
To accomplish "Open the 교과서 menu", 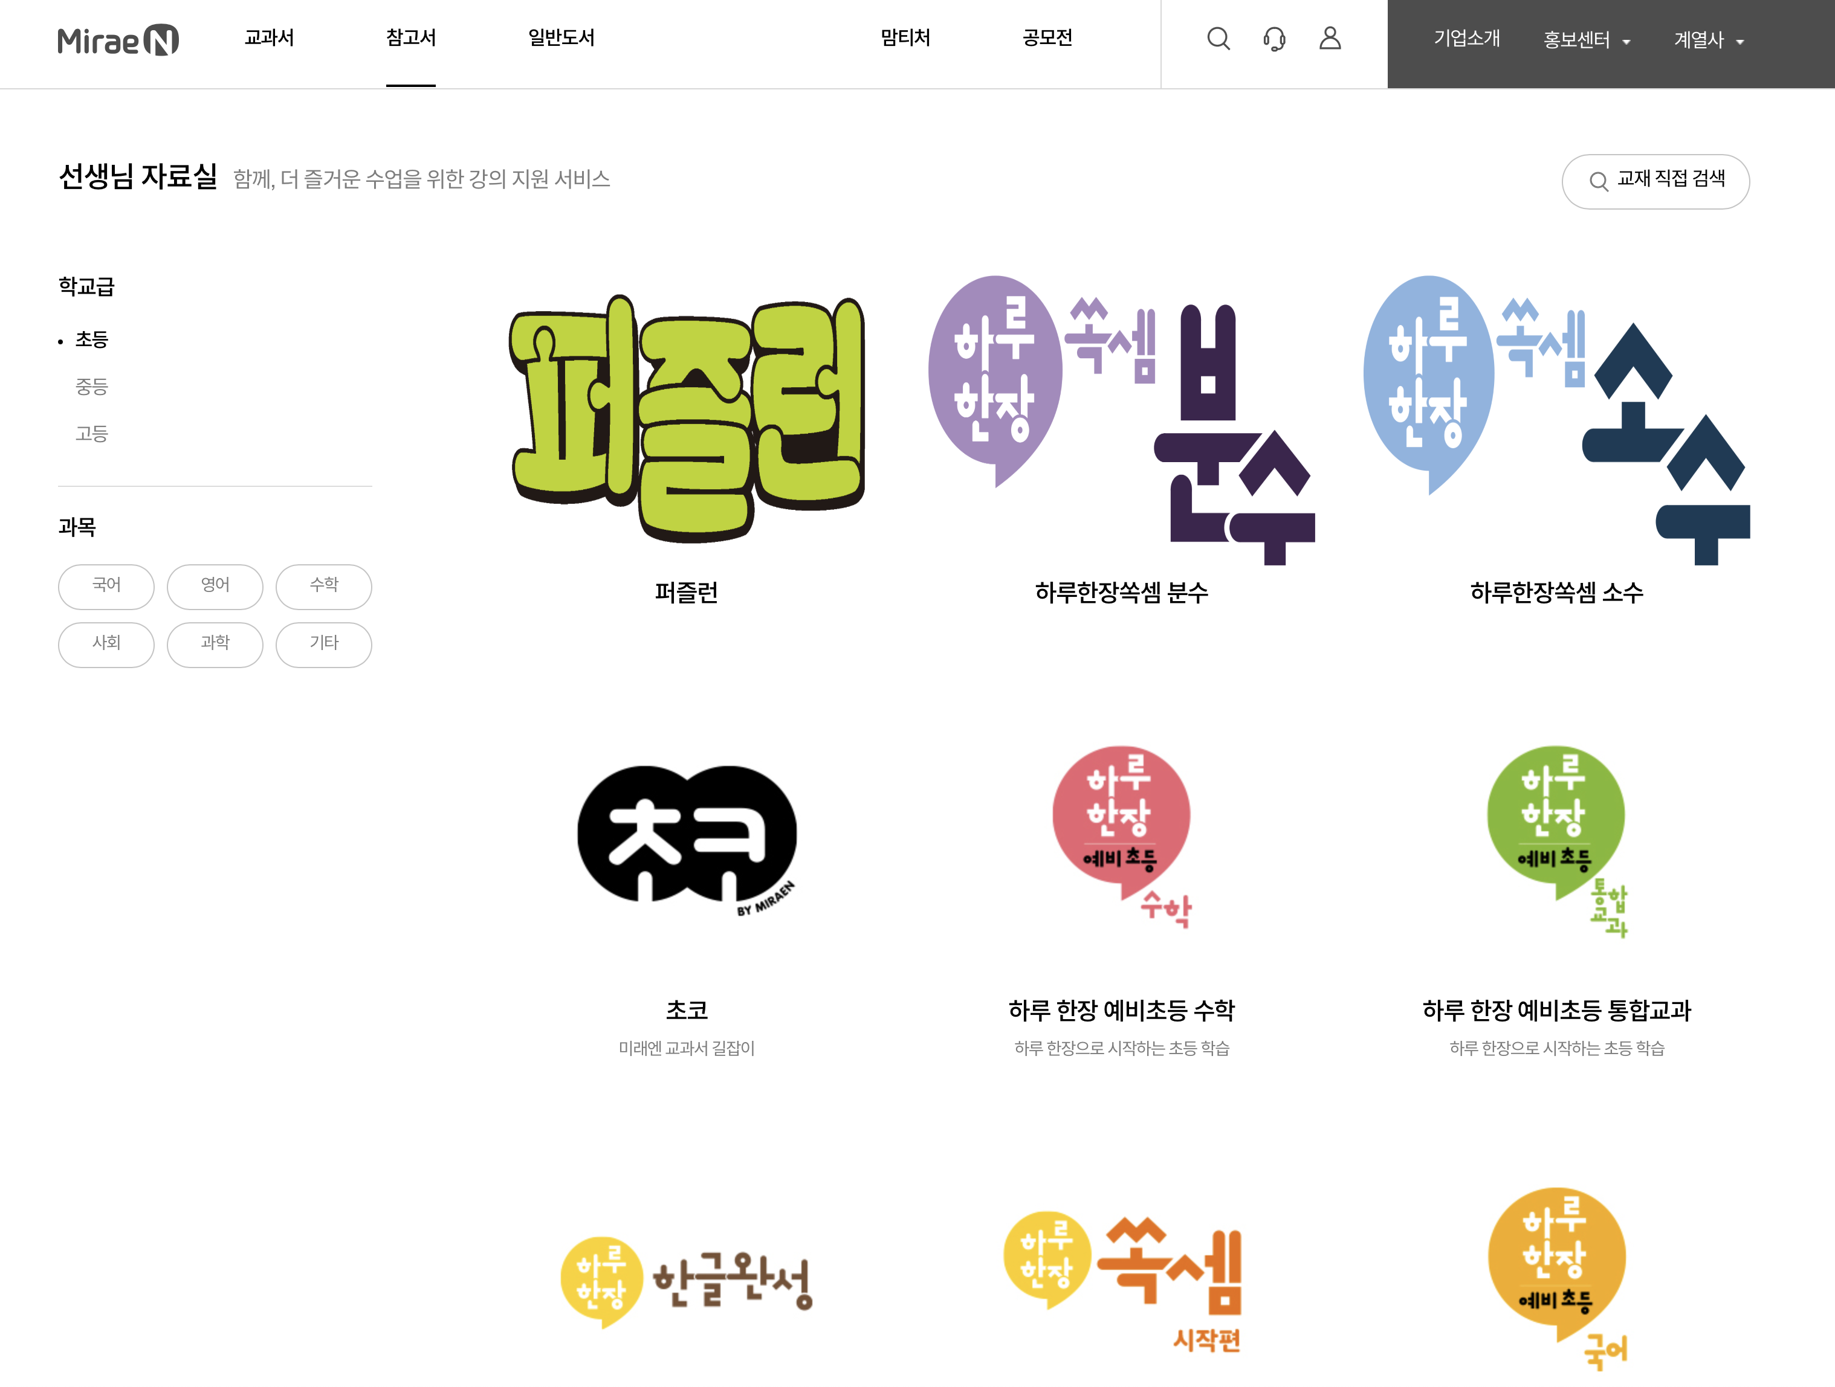I will pyautogui.click(x=269, y=38).
